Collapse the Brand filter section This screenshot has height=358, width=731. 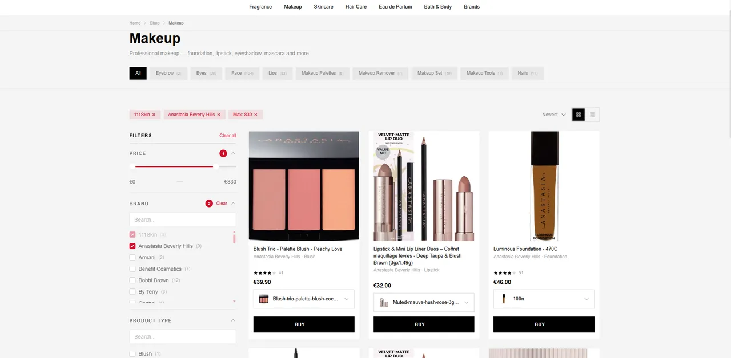233,204
